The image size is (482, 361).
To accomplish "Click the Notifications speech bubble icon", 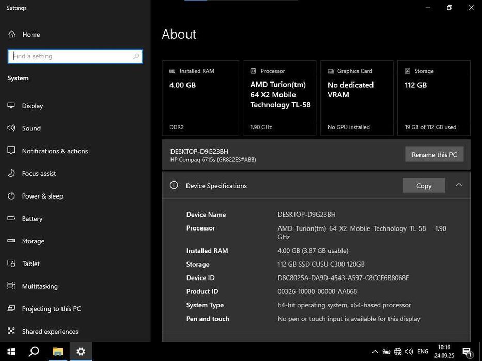I will click(11, 151).
